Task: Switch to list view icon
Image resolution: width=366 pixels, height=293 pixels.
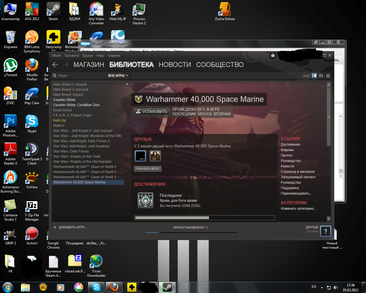Action: click(x=321, y=76)
